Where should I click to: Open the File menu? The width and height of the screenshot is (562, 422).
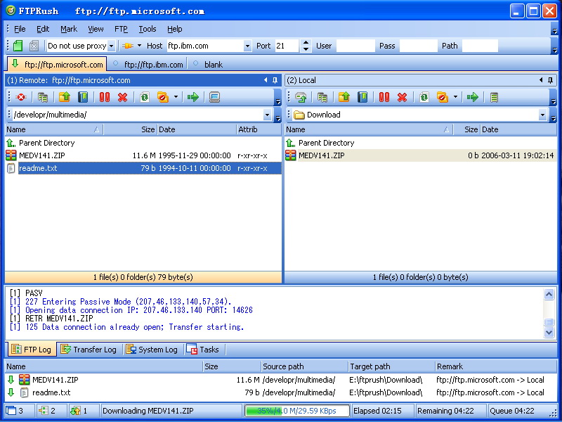pos(20,29)
